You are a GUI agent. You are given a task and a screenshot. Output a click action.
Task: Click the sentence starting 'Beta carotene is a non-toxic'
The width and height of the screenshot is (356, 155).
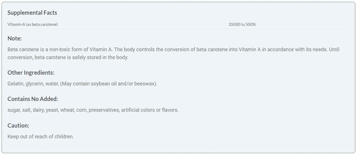60,49
